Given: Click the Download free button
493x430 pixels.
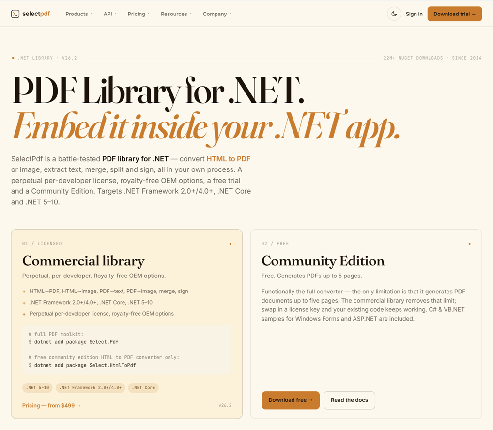Looking at the screenshot, I should 291,400.
